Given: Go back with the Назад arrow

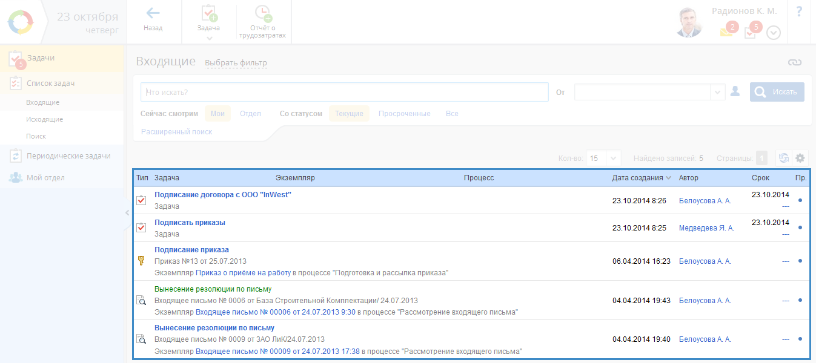Looking at the screenshot, I should (153, 19).
